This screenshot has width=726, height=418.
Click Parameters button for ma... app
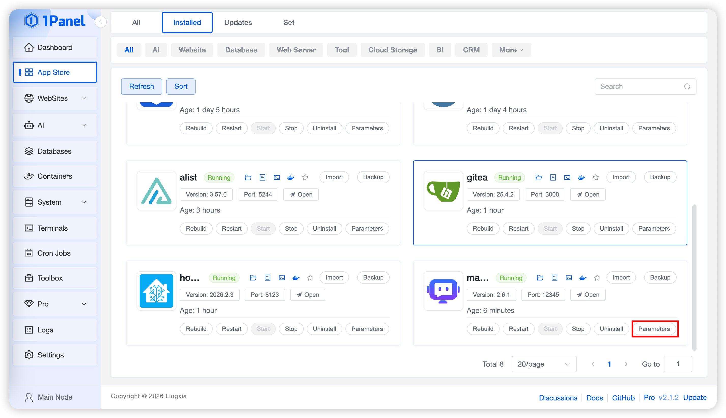654,329
